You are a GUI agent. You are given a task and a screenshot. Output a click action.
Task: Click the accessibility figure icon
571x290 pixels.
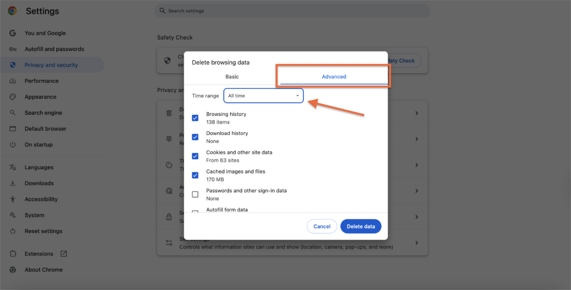click(x=13, y=199)
